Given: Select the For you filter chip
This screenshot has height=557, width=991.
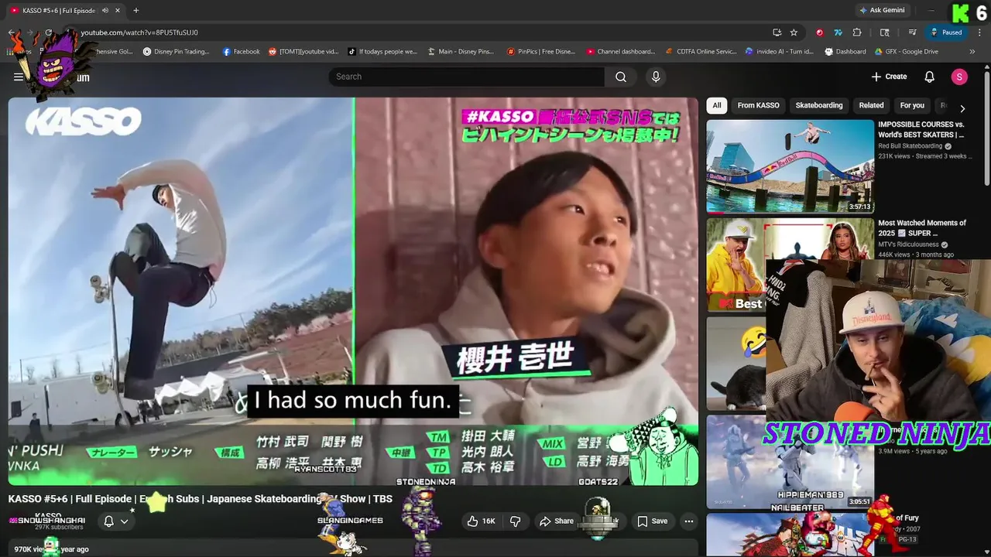Looking at the screenshot, I should pyautogui.click(x=912, y=105).
